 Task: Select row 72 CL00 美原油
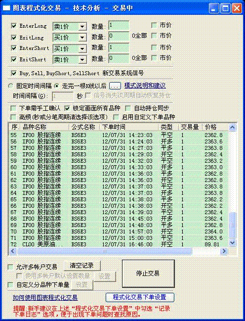119,244
